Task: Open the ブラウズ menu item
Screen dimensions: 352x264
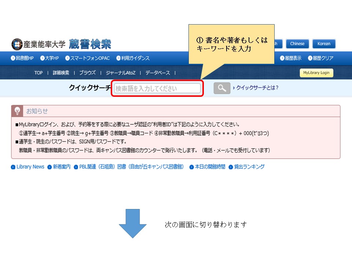Action: tap(87, 73)
